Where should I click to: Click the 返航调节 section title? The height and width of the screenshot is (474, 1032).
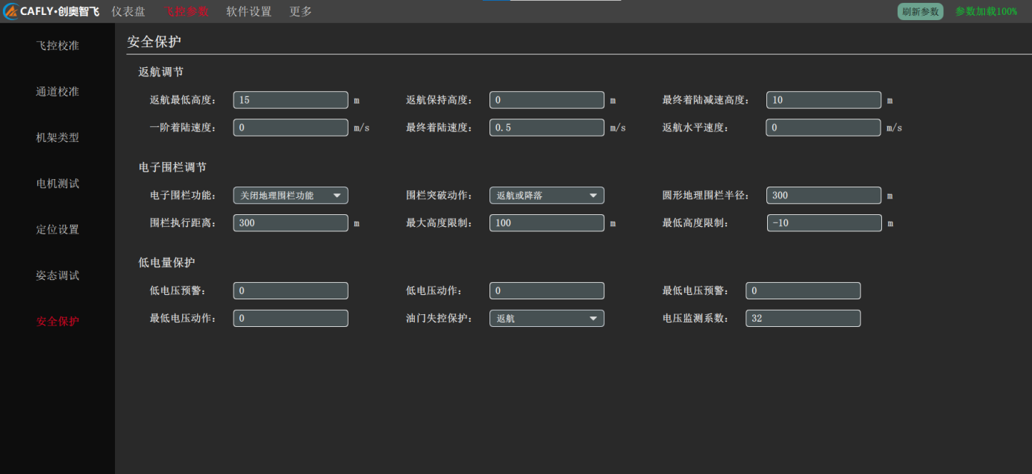(161, 72)
